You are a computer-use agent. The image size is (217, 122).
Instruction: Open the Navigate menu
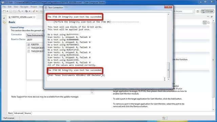click(24, 7)
